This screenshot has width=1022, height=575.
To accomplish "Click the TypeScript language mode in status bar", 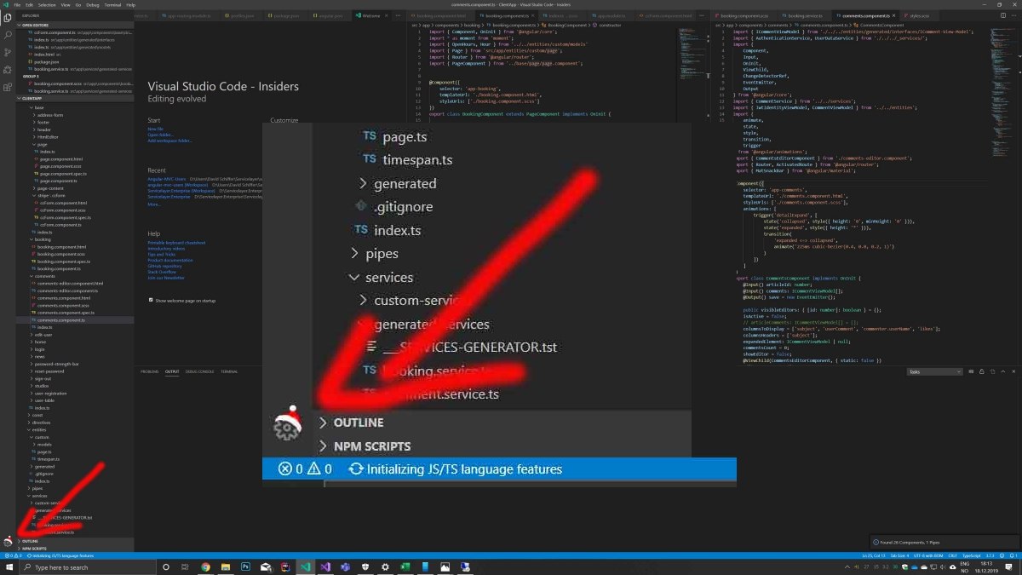I will click(x=972, y=555).
